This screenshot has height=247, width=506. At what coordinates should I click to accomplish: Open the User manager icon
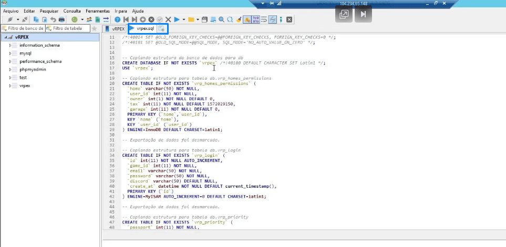tap(89, 19)
